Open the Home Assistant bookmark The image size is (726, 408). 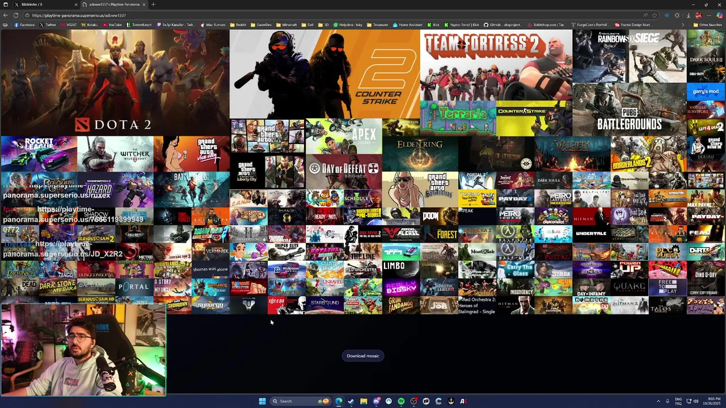408,25
